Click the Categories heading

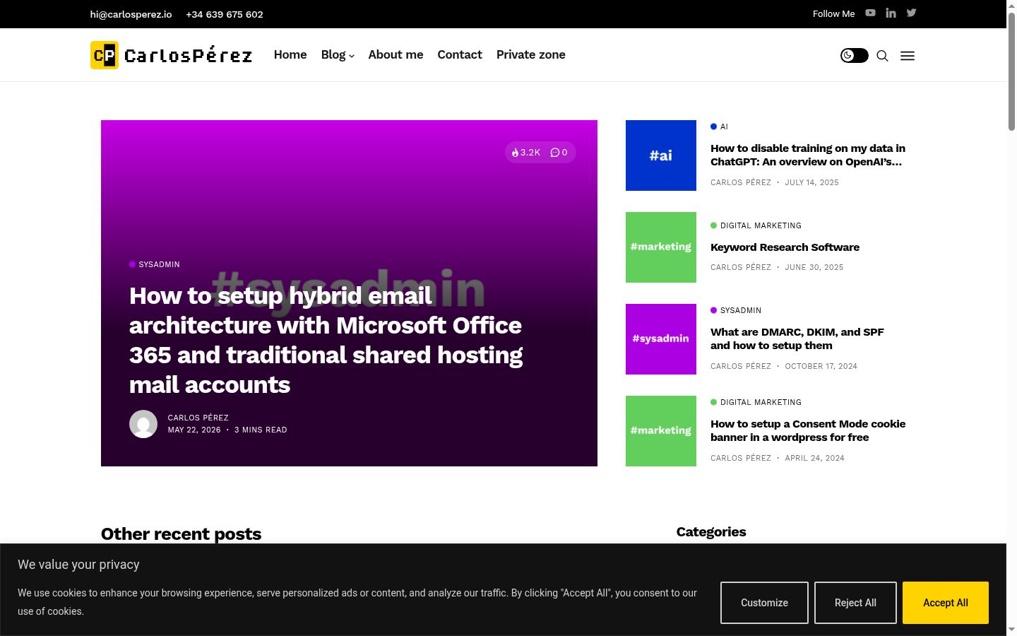pyautogui.click(x=711, y=532)
